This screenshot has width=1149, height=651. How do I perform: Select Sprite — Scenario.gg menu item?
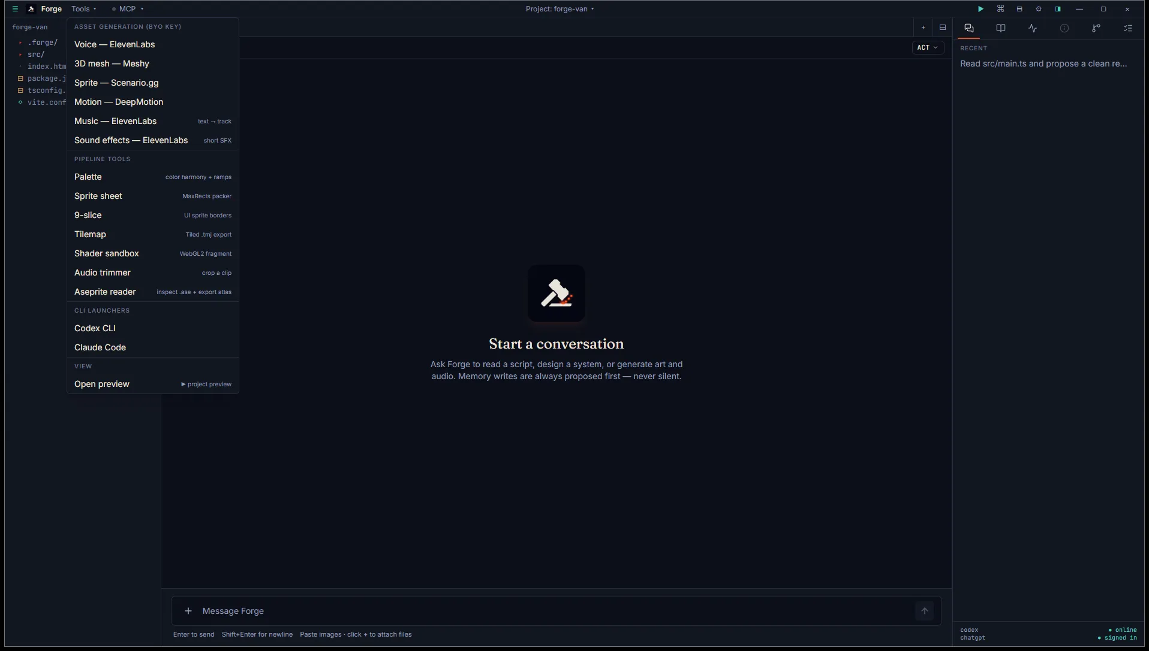(153, 83)
